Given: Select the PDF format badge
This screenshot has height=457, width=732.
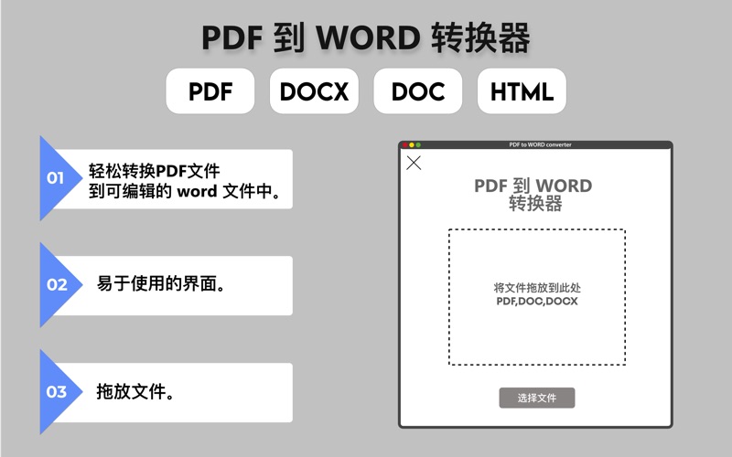Looking at the screenshot, I should 210,91.
